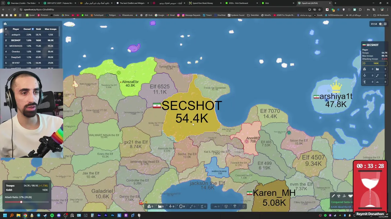Toggle the trade events filter icon
This screenshot has width=391, height=219.
pyautogui.click(x=344, y=196)
